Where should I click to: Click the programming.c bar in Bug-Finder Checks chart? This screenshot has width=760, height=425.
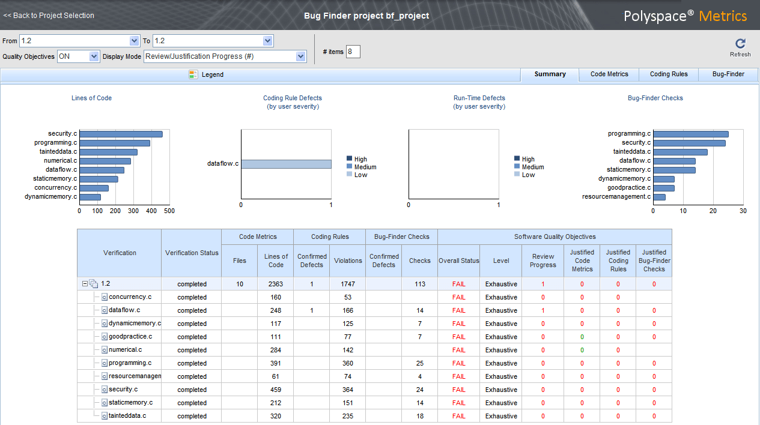691,134
